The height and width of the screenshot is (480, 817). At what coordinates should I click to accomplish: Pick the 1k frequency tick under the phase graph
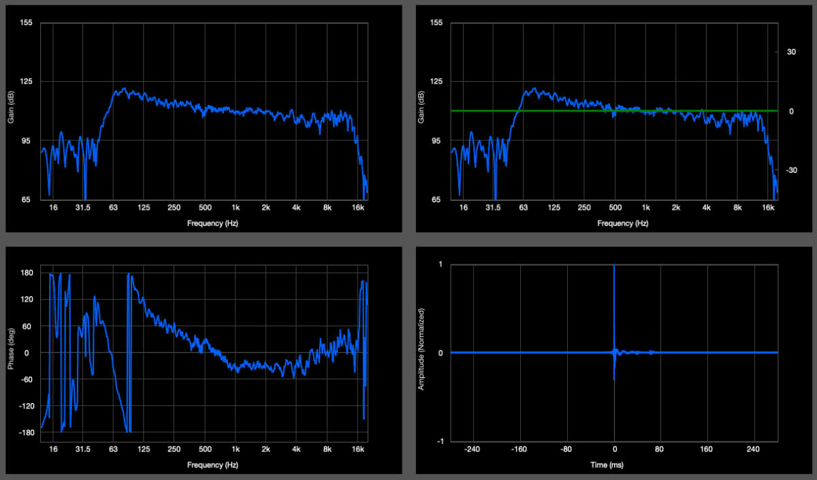pos(236,449)
